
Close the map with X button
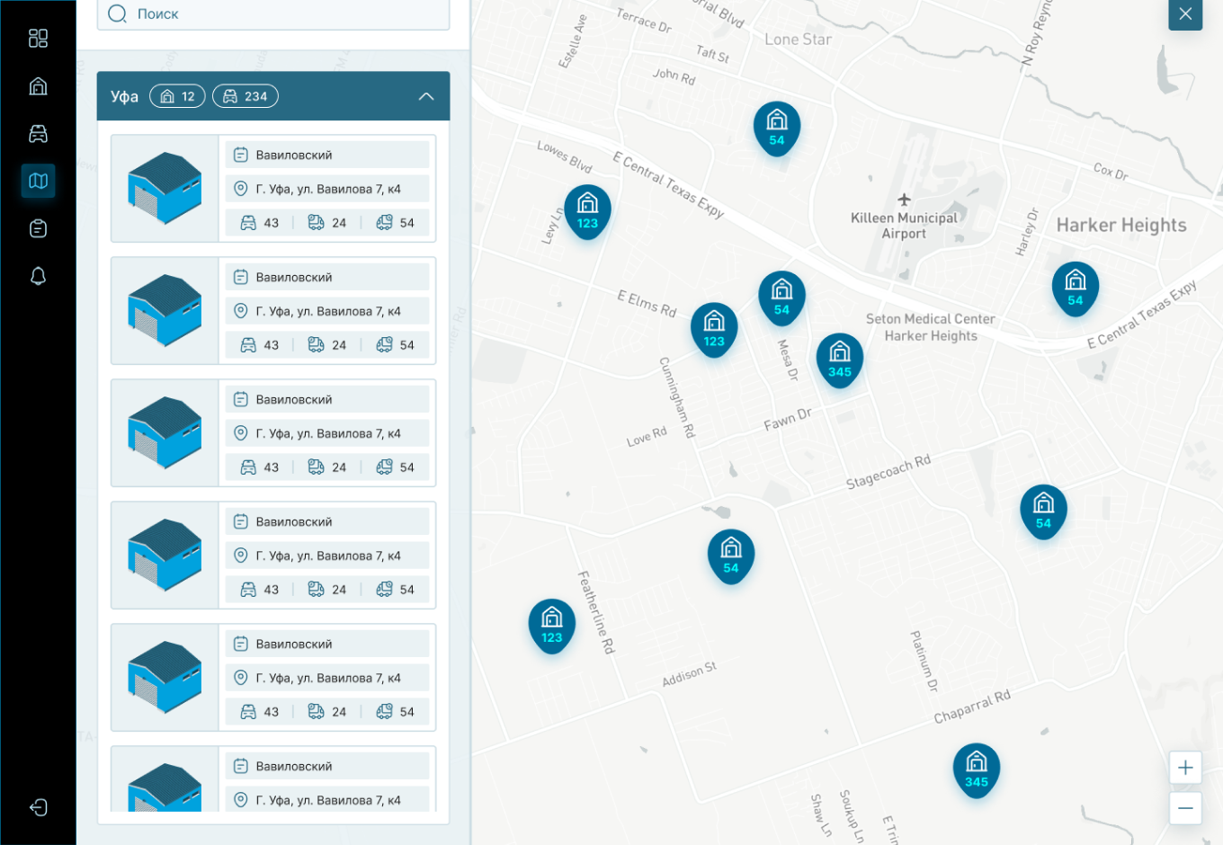(x=1185, y=14)
